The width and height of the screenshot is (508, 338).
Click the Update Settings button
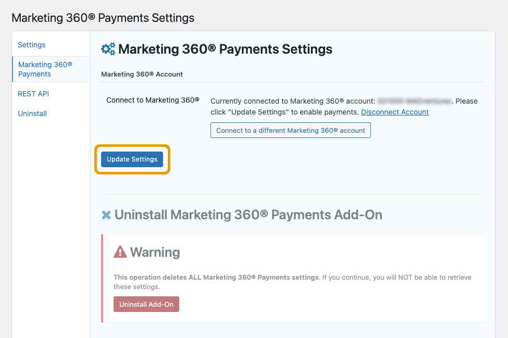(x=132, y=159)
